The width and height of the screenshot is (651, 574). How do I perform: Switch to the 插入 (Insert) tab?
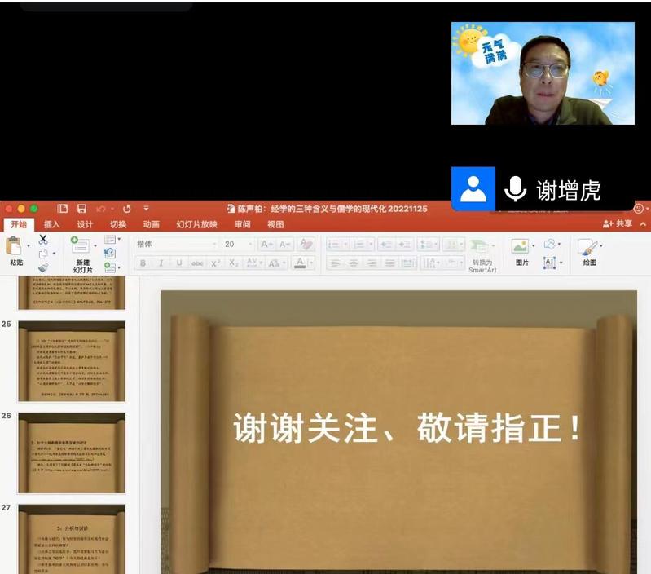tap(51, 224)
